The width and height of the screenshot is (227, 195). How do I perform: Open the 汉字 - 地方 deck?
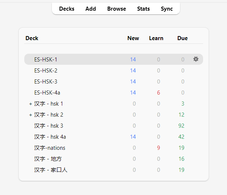pyautogui.click(x=49, y=159)
